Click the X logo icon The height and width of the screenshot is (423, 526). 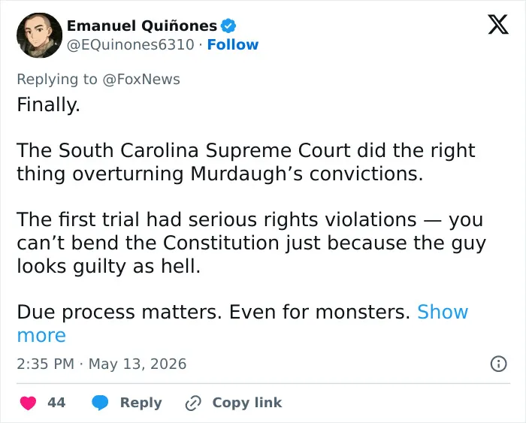click(498, 24)
